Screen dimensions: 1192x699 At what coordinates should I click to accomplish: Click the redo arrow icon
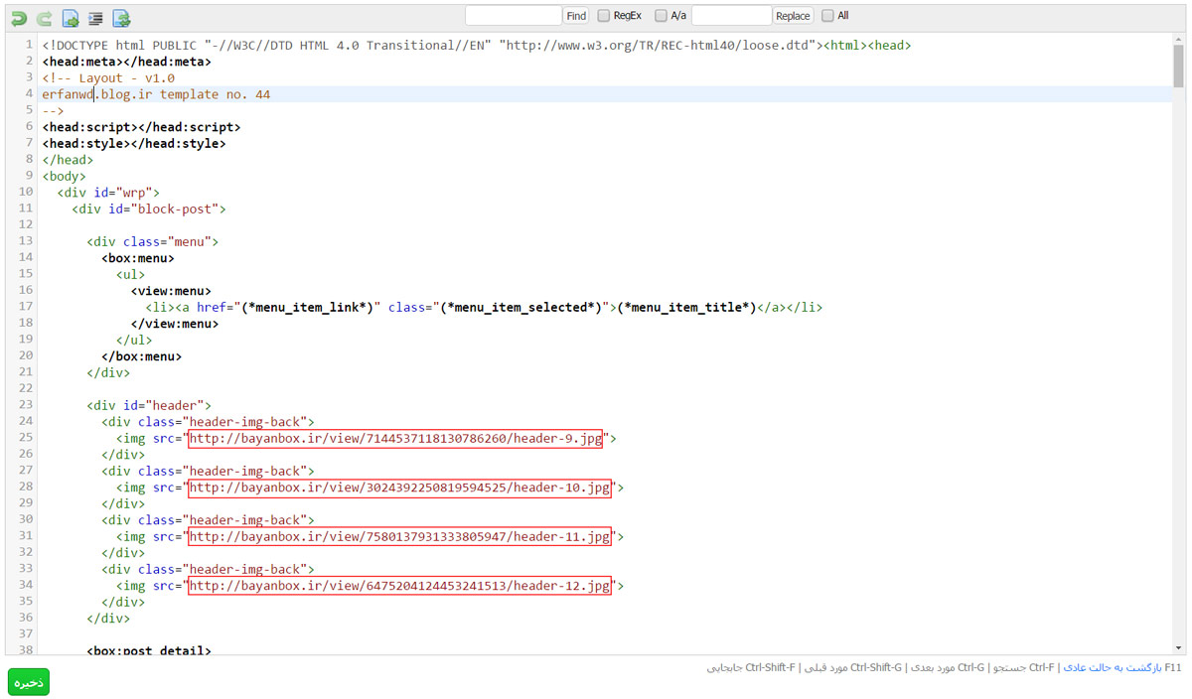[45, 18]
